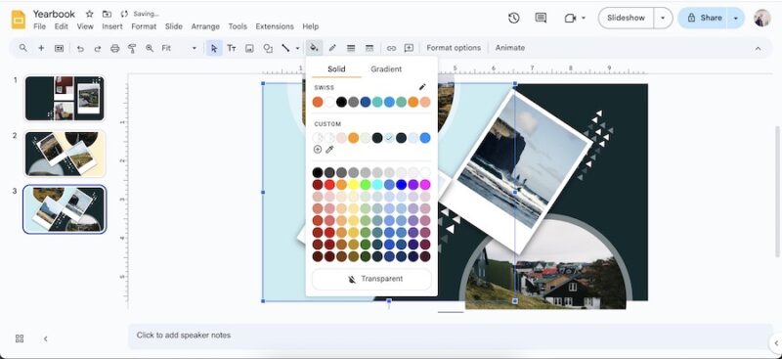782x359 pixels.
Task: Click the undo arrow
Action: [x=80, y=49]
